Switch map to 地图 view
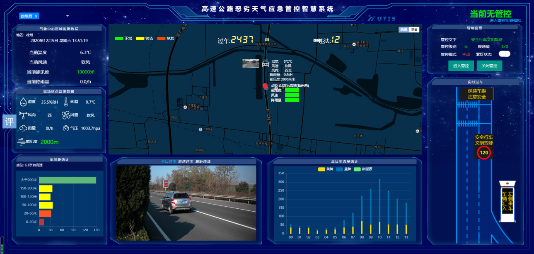534x254 pixels. pos(404,29)
